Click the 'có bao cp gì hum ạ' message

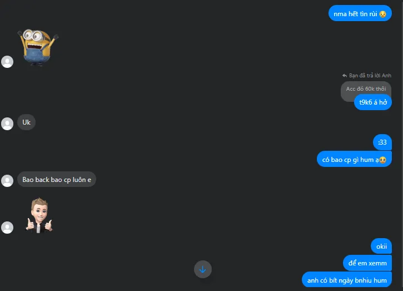pyautogui.click(x=354, y=159)
